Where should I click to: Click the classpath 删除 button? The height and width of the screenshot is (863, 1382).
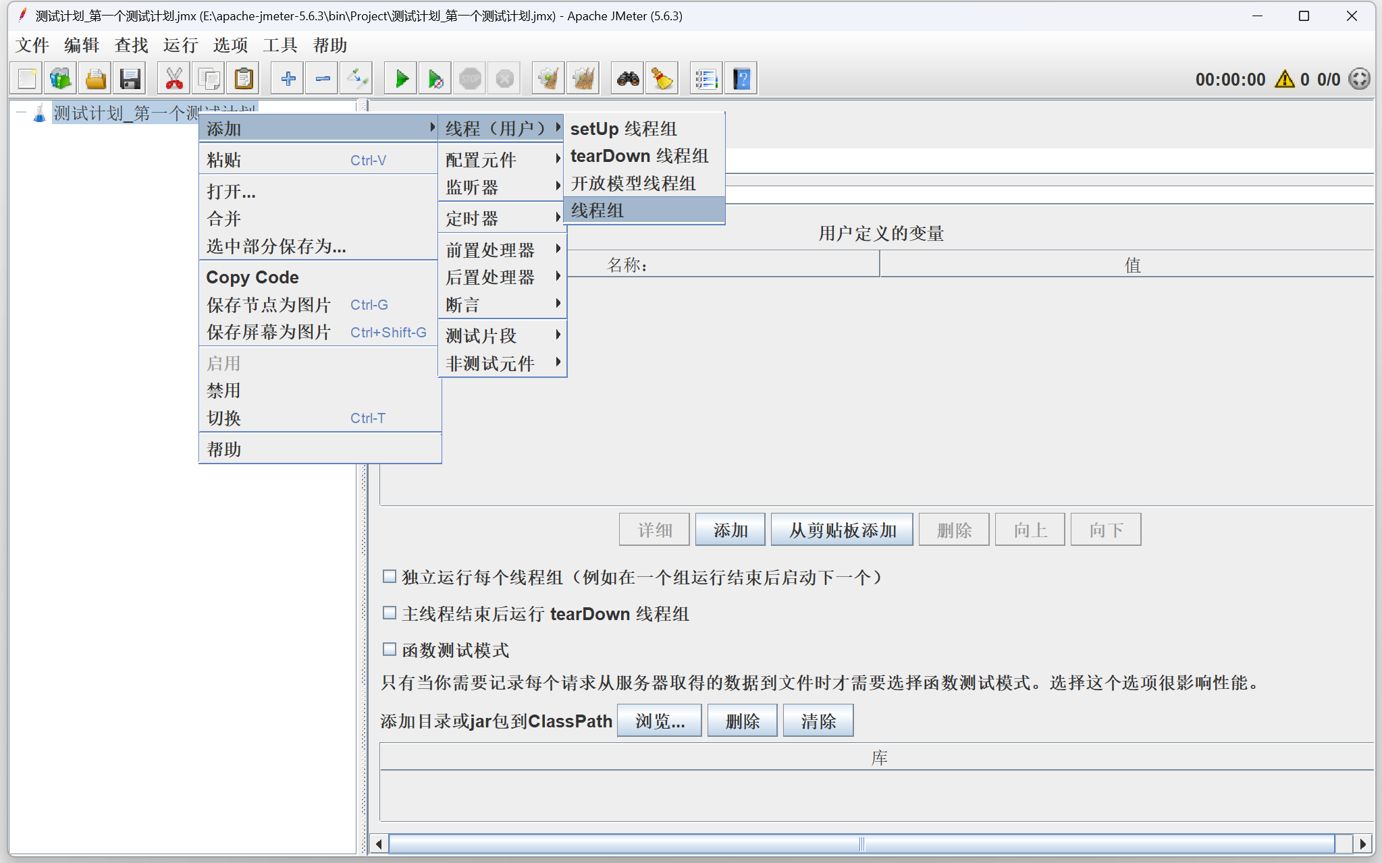click(742, 721)
